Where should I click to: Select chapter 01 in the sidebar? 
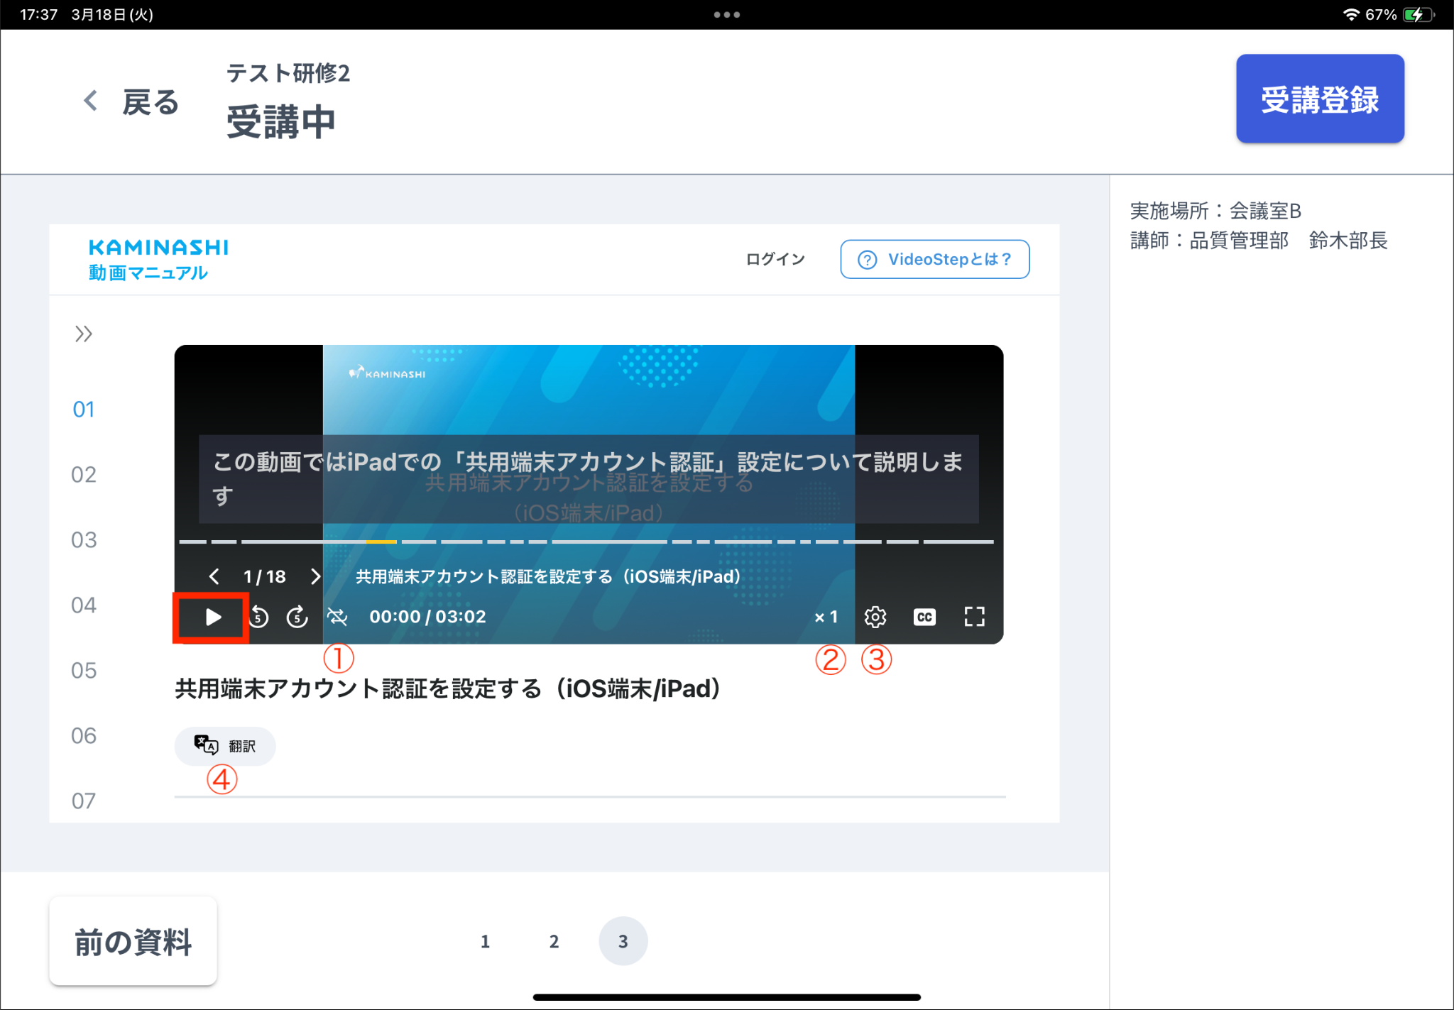point(84,410)
